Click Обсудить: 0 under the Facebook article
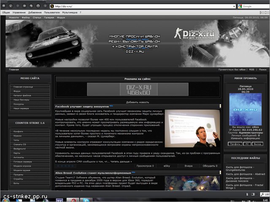The width and height of the screenshot is (270, 202). click(x=210, y=166)
